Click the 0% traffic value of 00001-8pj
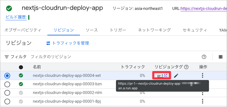The width and height of the screenshot is (227, 107). pos(142,101)
